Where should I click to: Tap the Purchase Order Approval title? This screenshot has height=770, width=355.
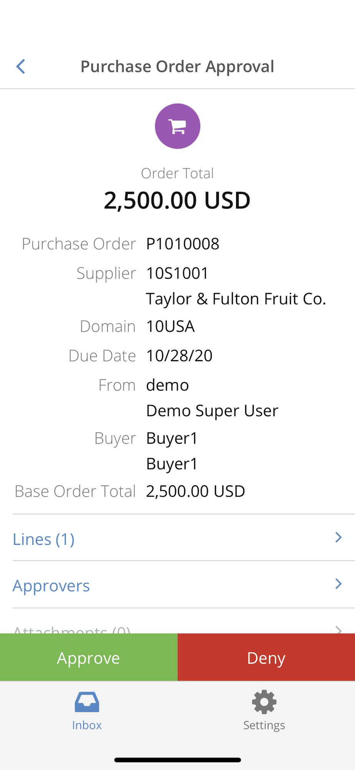pyautogui.click(x=177, y=66)
